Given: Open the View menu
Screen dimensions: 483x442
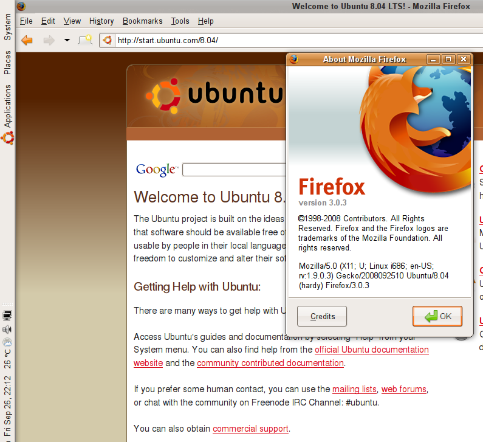Looking at the screenshot, I should pyautogui.click(x=72, y=21).
